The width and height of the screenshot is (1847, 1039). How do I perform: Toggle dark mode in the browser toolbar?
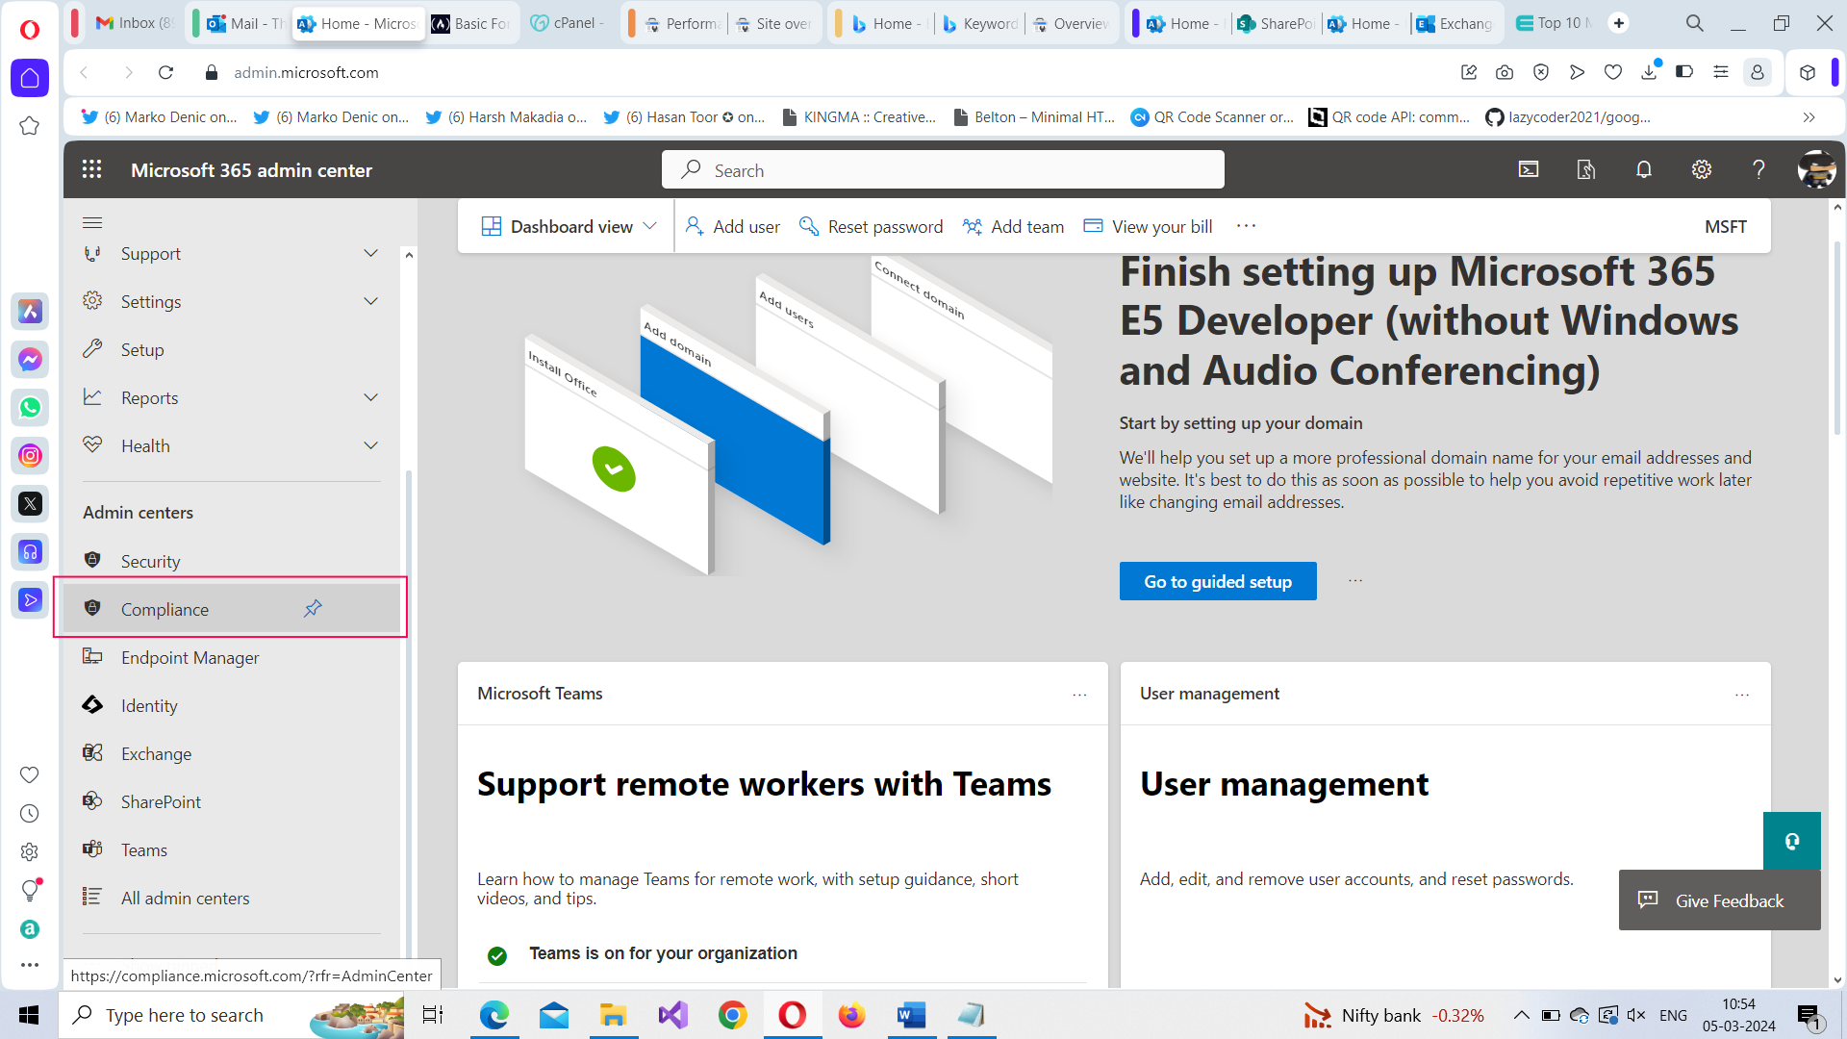point(1685,72)
